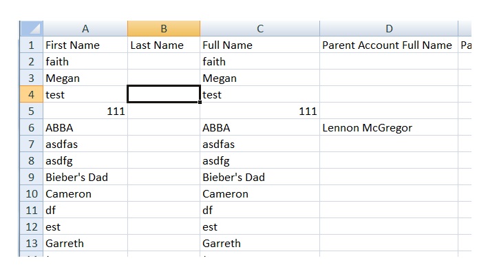
Task: Select the Bieber's Dad cell in column A
Action: pyautogui.click(x=85, y=177)
